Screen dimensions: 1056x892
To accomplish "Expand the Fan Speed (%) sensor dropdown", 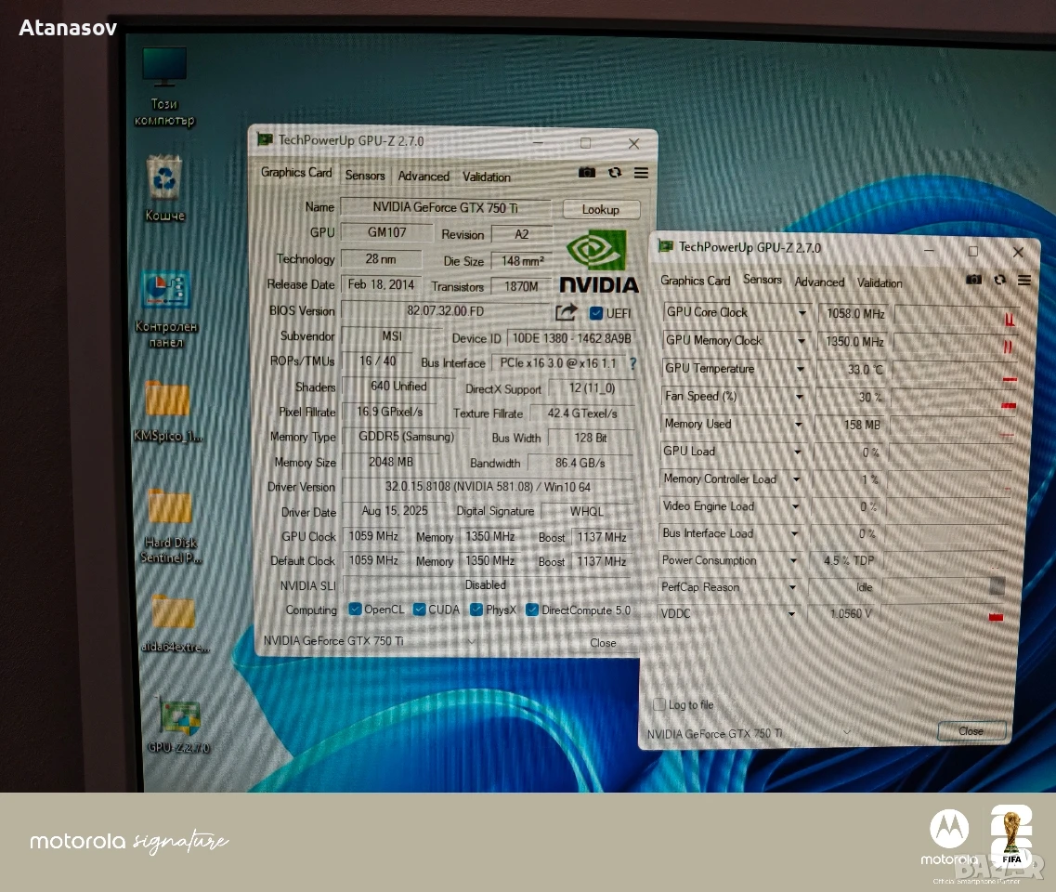I will pos(800,397).
